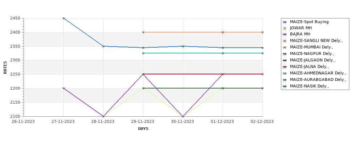Click the DAYS x-axis title
353x155 pixels.
click(x=143, y=129)
